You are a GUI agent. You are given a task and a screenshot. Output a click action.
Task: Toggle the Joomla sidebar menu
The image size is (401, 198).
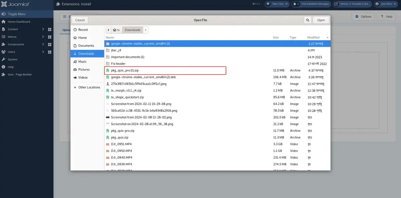click(x=27, y=14)
